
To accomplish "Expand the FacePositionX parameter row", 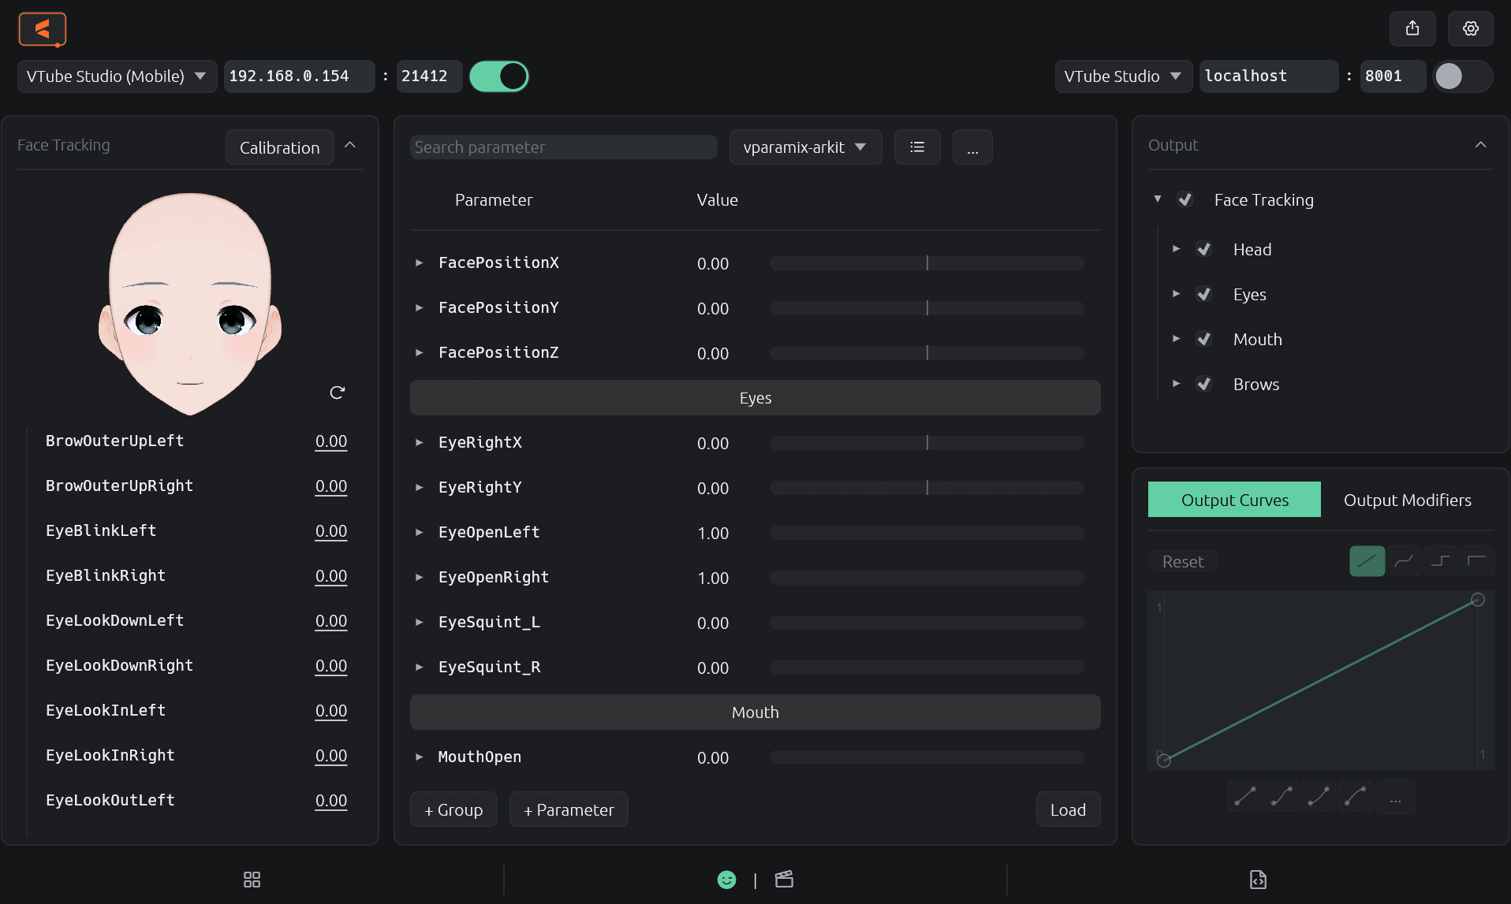I will click(x=420, y=263).
